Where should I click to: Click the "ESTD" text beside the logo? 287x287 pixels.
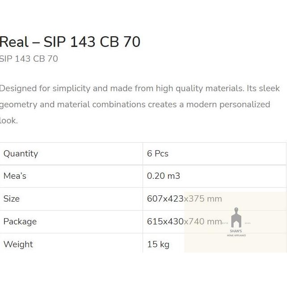coord(225,223)
